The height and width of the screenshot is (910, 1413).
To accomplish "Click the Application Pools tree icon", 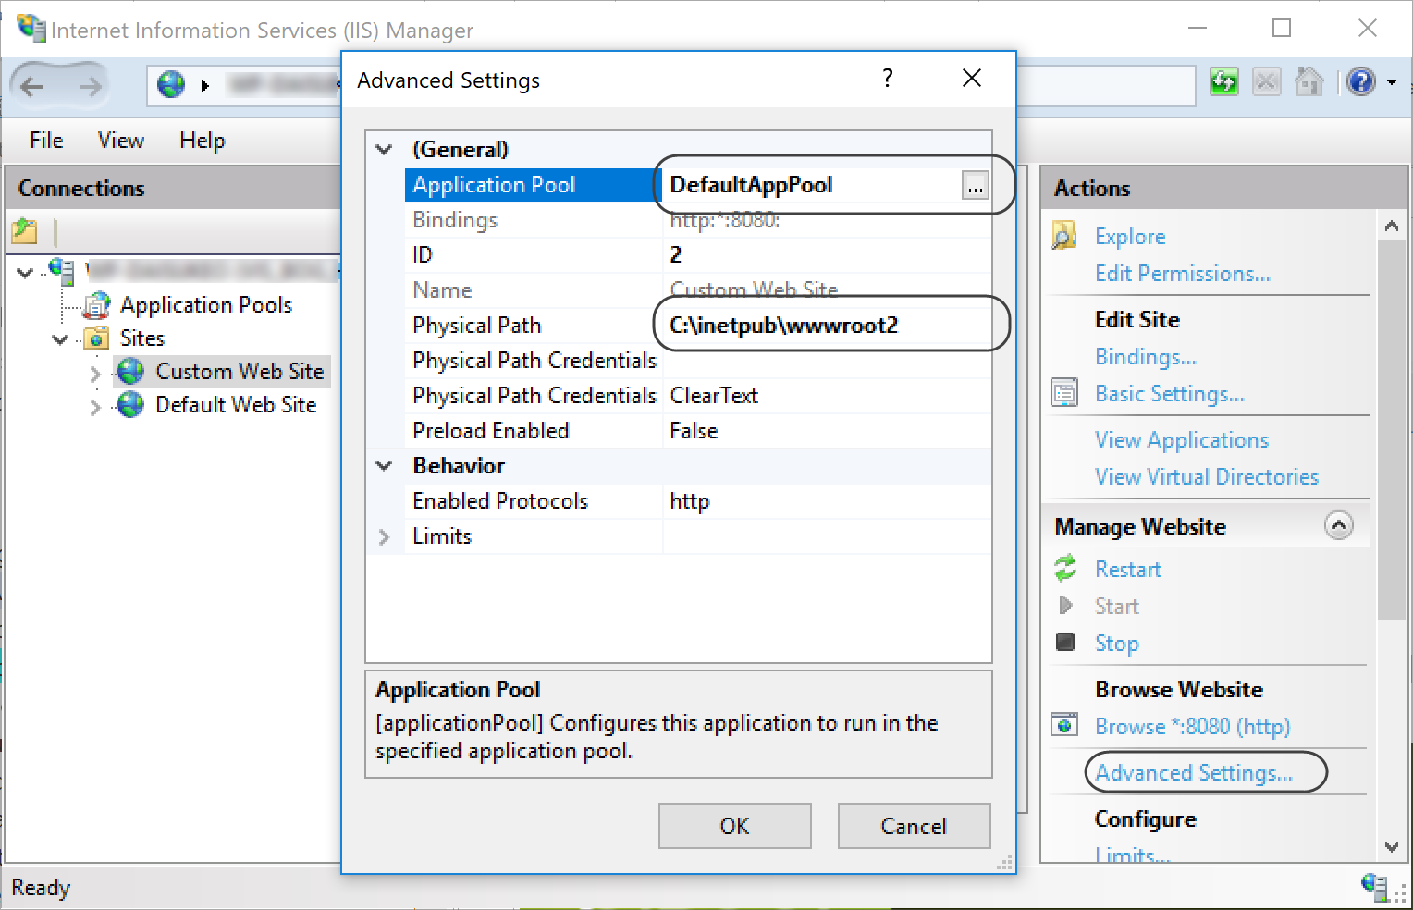I will [97, 304].
